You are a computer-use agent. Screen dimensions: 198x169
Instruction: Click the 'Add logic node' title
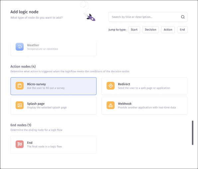click(24, 12)
